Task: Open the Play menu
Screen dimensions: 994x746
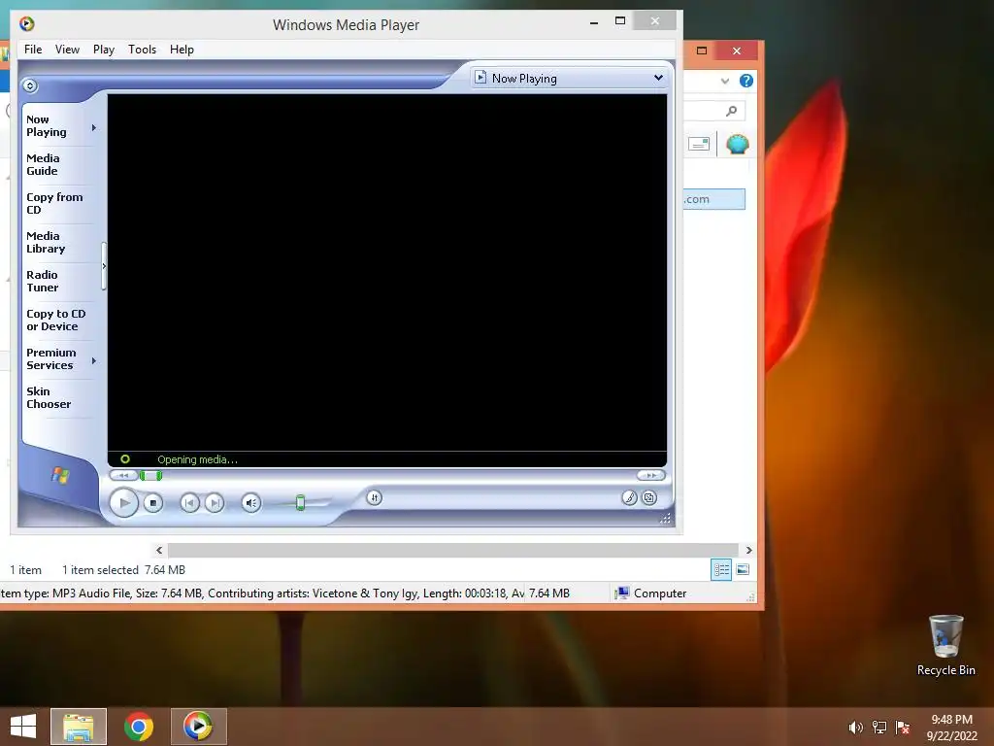Action: coord(103,50)
